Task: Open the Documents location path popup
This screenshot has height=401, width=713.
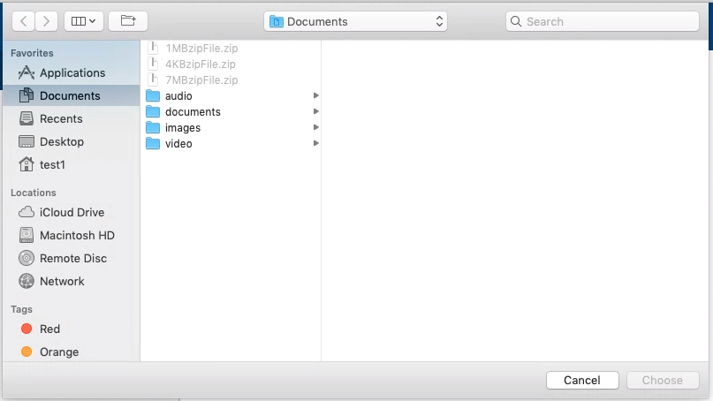Action: coord(355,21)
